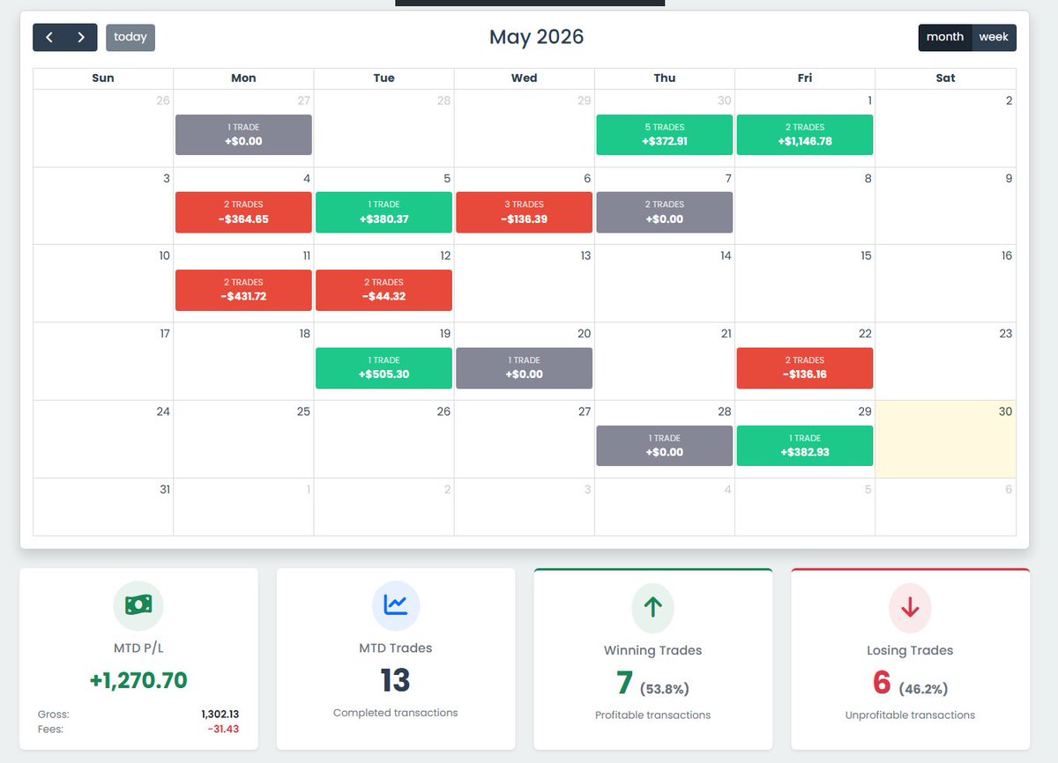
Task: Select the highlighted day number 30
Action: point(1005,411)
